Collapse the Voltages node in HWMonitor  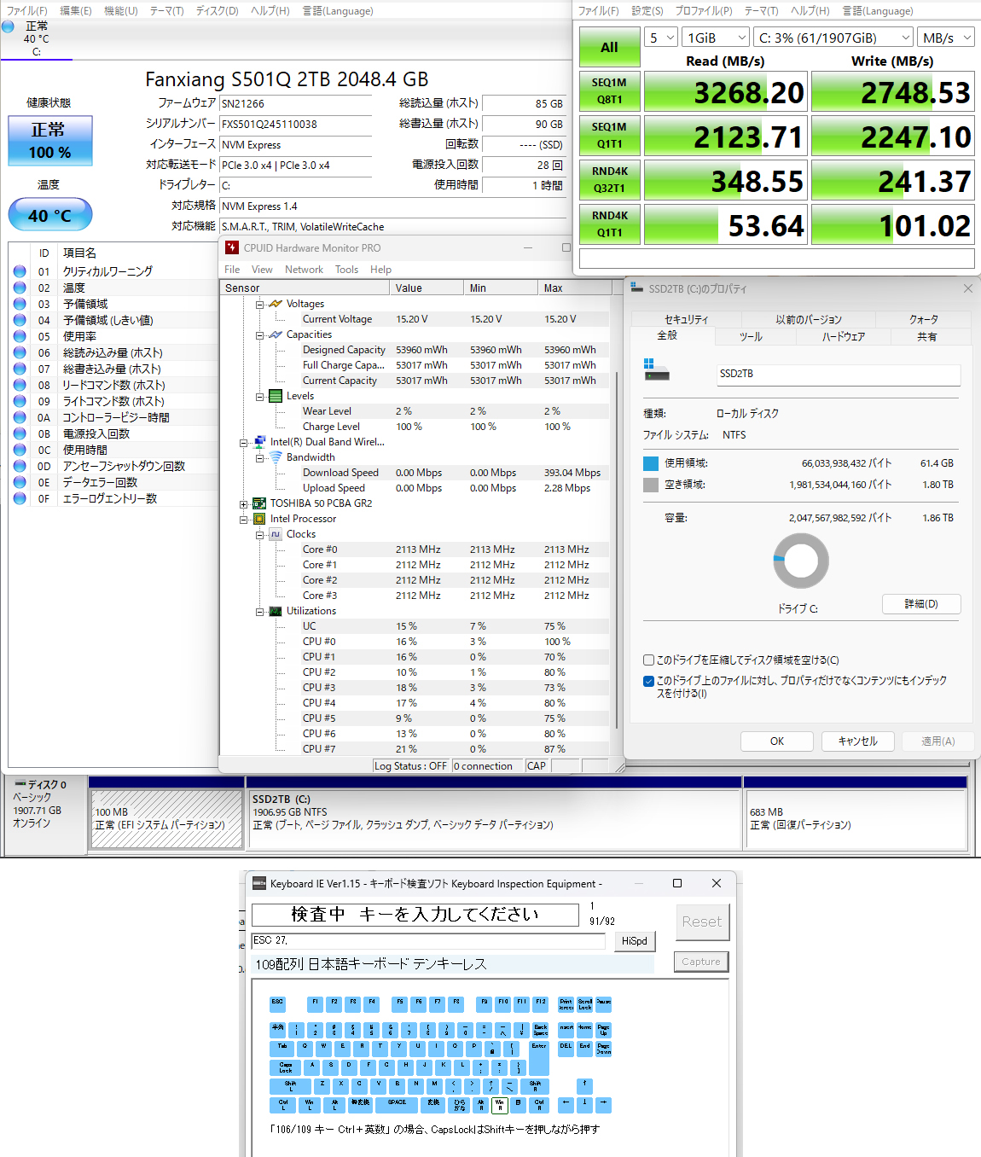pos(259,304)
